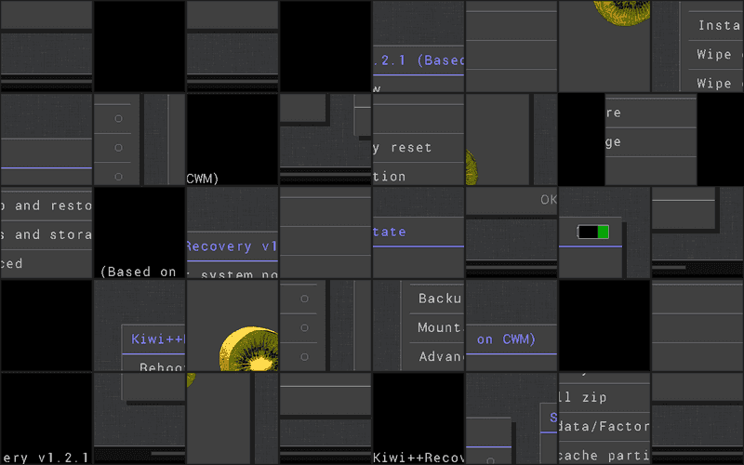744x465 pixels.
Task: Click the white '(Based on' footer text
Action: coord(139,272)
